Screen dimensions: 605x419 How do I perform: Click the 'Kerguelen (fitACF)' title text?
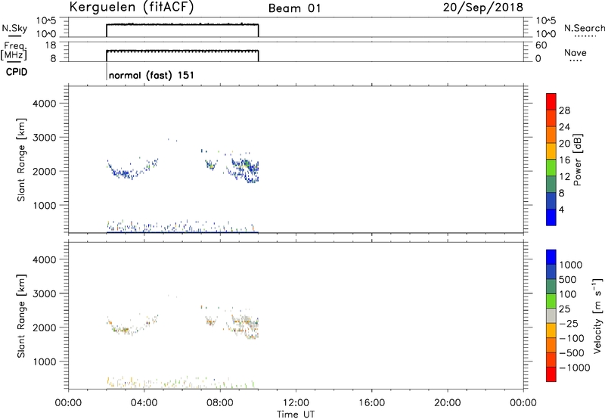pyautogui.click(x=131, y=8)
